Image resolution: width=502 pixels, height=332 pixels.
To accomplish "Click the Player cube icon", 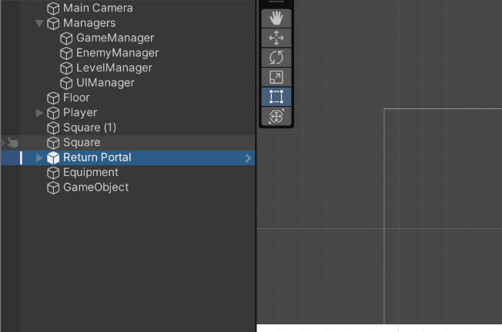I will 53,113.
